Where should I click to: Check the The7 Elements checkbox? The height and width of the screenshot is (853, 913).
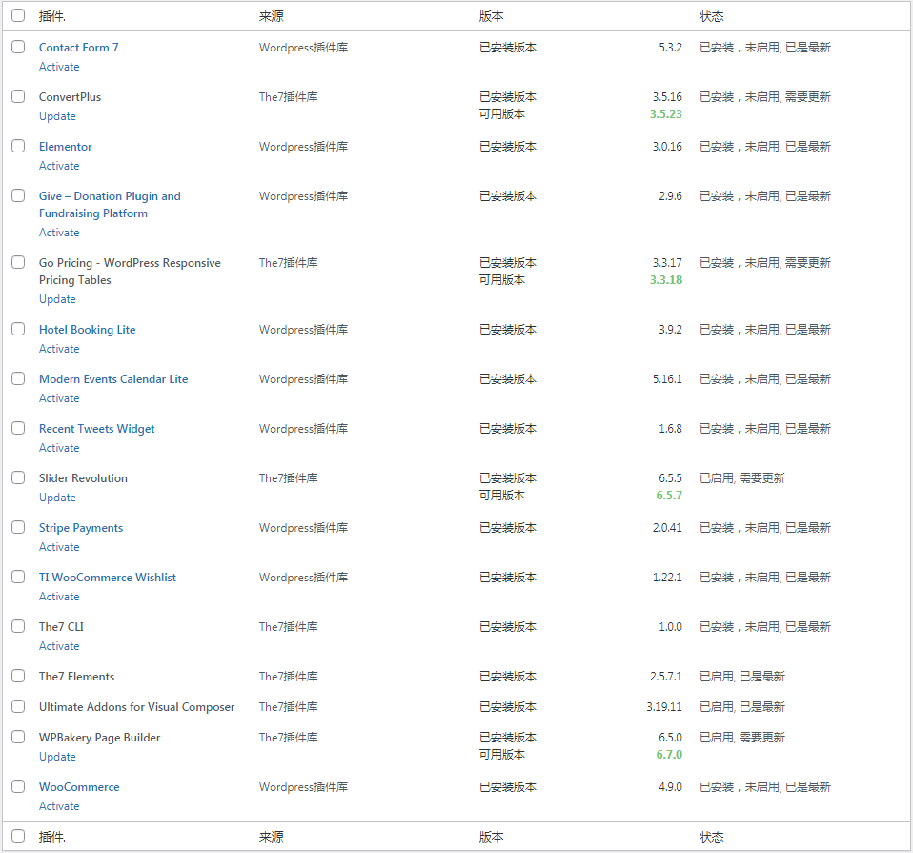pos(18,676)
